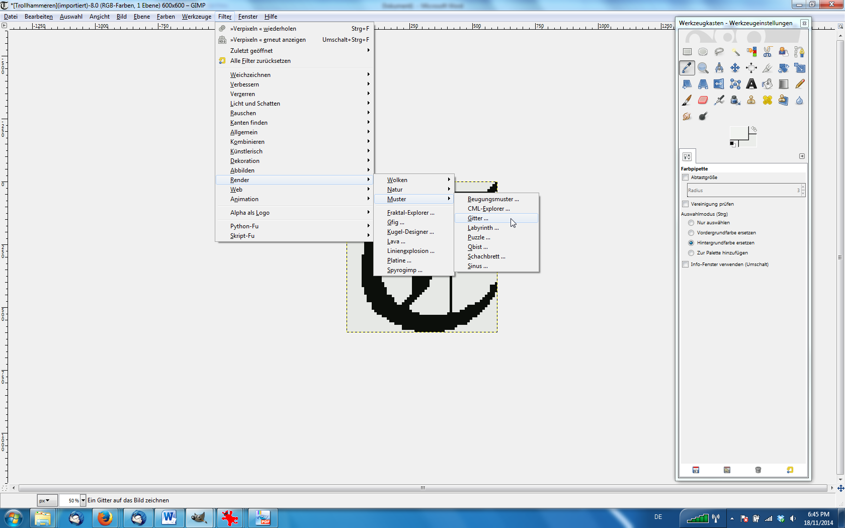This screenshot has height=528, width=845.
Task: Open the zoom percentage dropdown
Action: coord(83,500)
